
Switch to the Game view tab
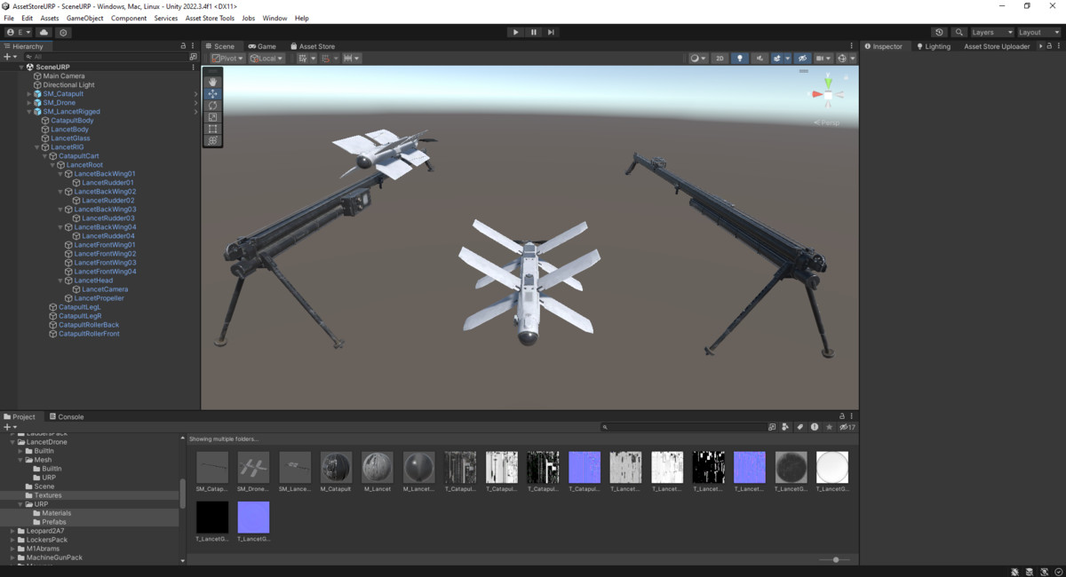coord(263,46)
